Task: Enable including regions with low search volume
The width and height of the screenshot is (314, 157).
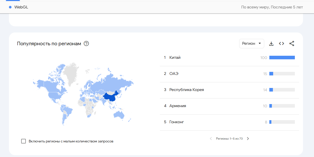Action: click(23, 141)
